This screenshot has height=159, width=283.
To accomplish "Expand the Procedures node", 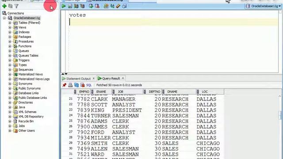I will click(x=10, y=42).
